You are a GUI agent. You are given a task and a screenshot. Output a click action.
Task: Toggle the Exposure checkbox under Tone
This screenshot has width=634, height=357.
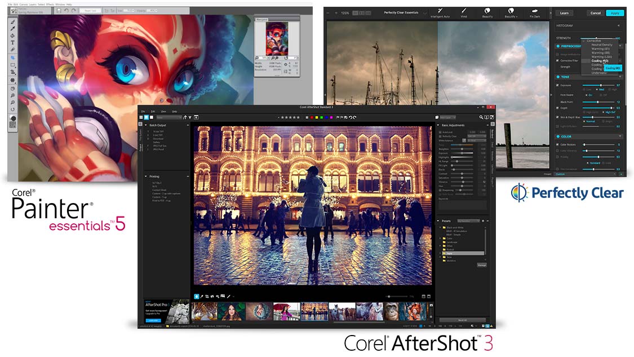point(557,85)
